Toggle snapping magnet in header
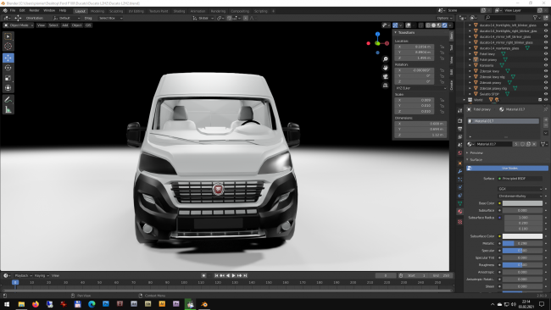Image resolution: width=551 pixels, height=310 pixels. [x=229, y=18]
